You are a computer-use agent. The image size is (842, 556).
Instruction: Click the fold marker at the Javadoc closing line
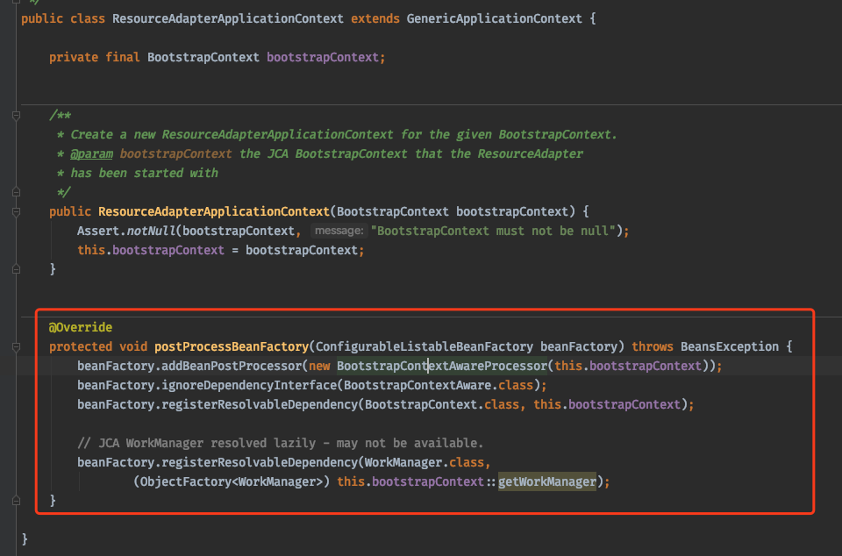(16, 192)
